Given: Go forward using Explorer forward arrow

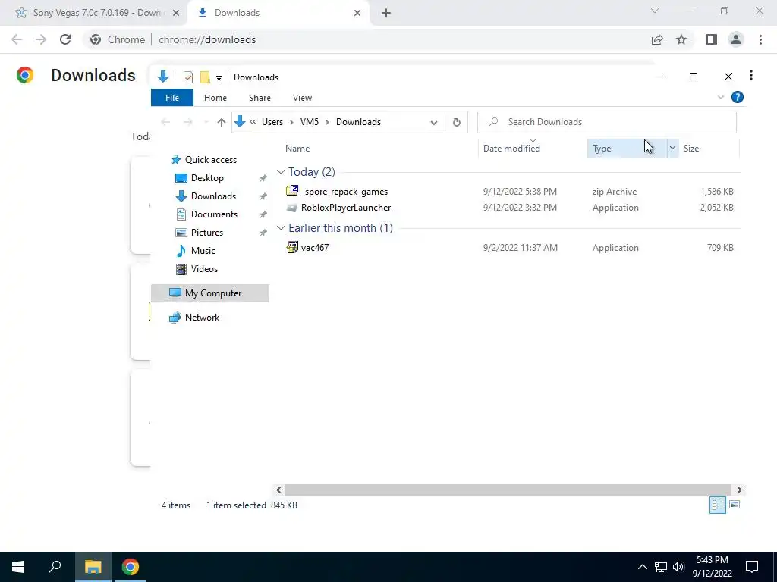Looking at the screenshot, I should [x=188, y=122].
